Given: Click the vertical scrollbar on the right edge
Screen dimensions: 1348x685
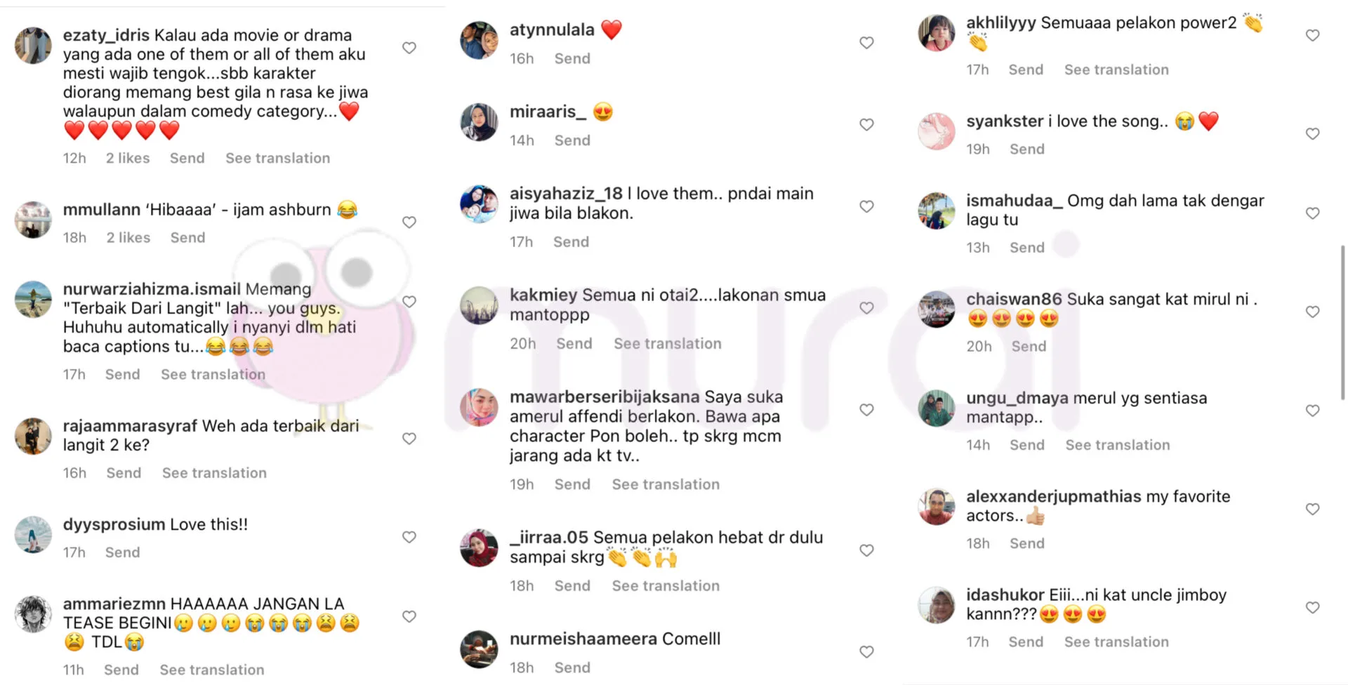Looking at the screenshot, I should 1343,323.
